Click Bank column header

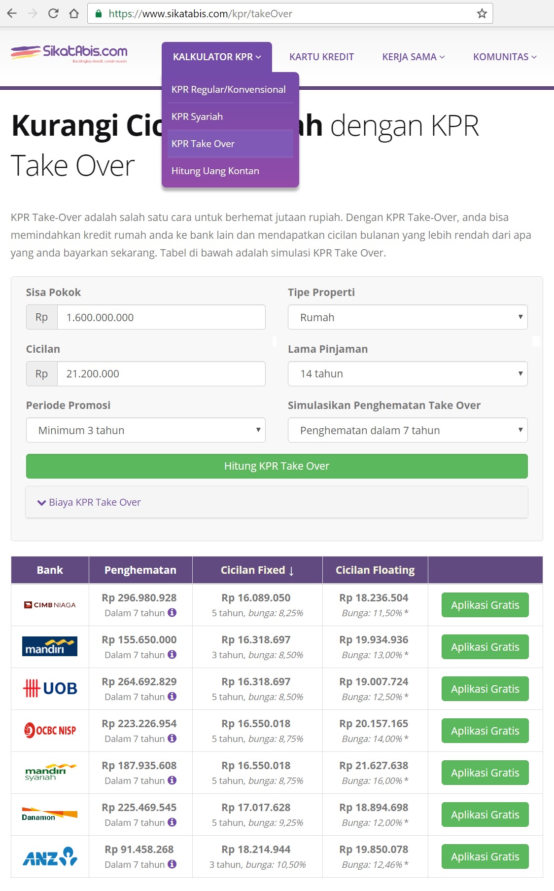click(x=50, y=570)
